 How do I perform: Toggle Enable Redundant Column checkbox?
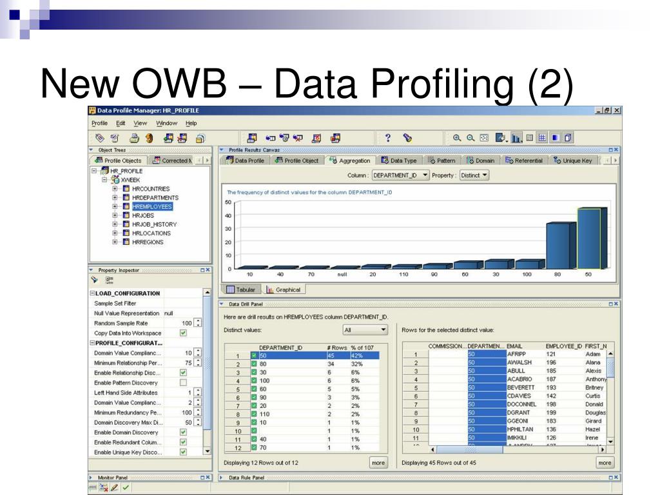pos(183,442)
